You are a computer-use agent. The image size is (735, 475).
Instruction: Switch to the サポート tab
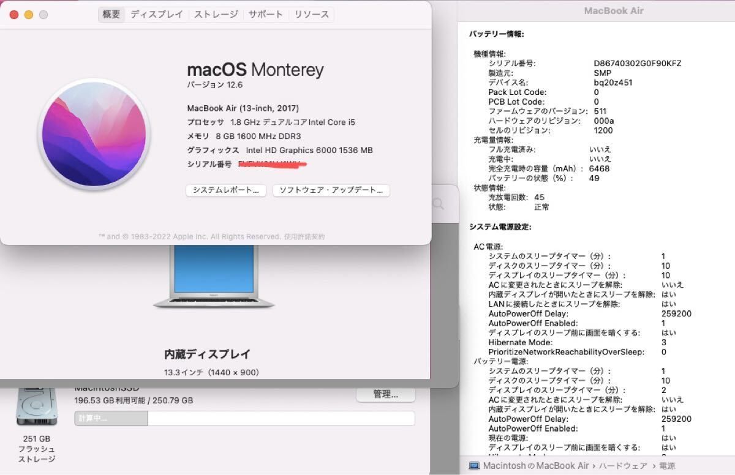tap(266, 14)
